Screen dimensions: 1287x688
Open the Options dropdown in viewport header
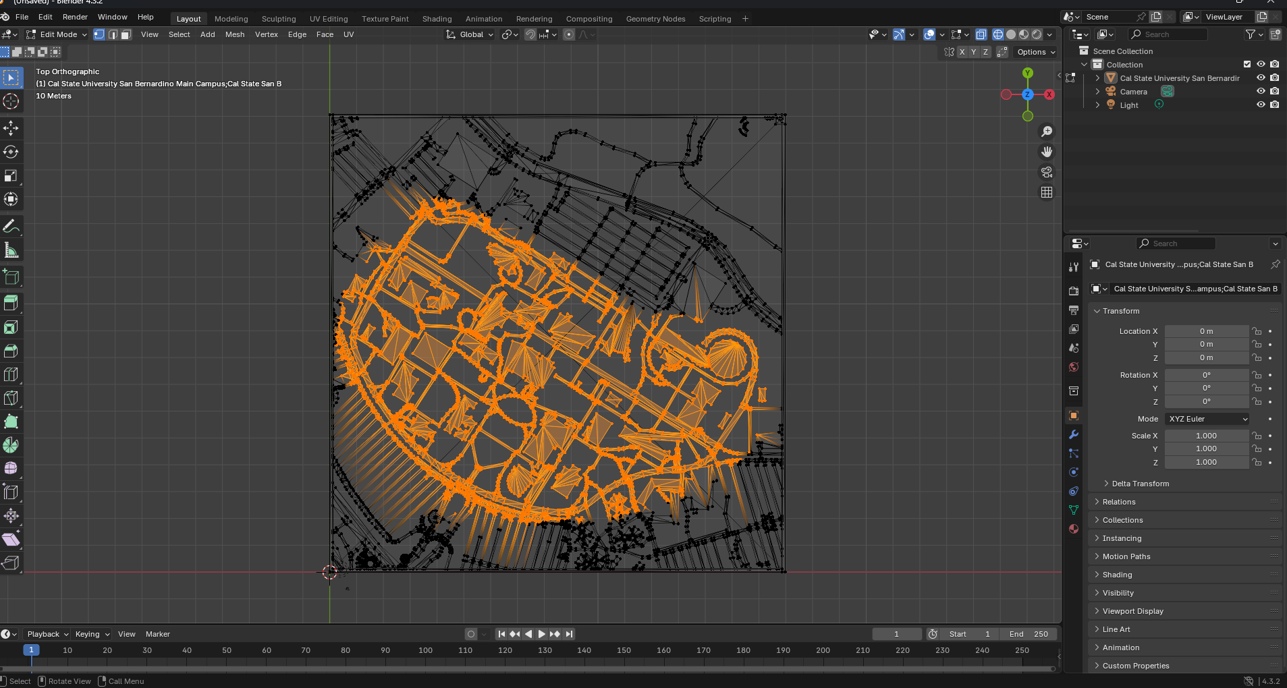coord(1036,52)
